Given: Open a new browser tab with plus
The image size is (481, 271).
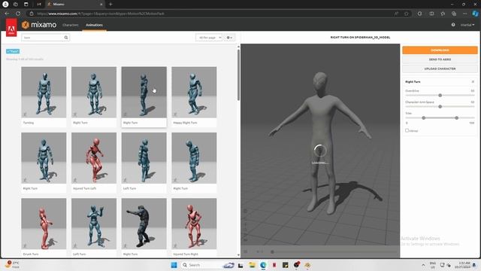Looking at the screenshot, I should pyautogui.click(x=110, y=5).
